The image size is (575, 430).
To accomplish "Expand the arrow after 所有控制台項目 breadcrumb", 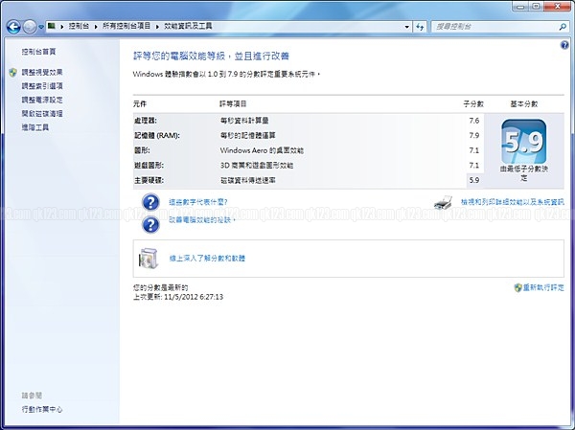I will pyautogui.click(x=158, y=27).
